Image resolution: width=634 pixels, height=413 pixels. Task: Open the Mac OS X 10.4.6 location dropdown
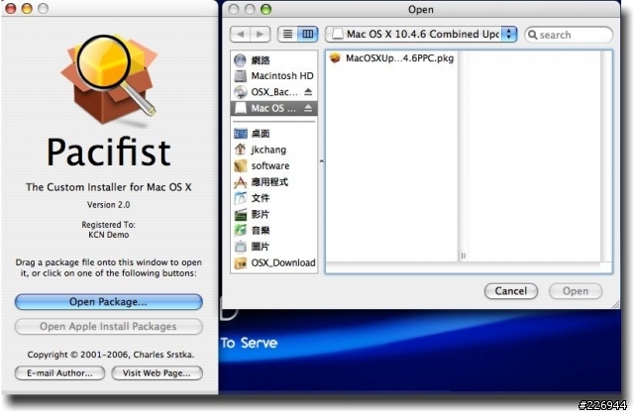pyautogui.click(x=421, y=35)
